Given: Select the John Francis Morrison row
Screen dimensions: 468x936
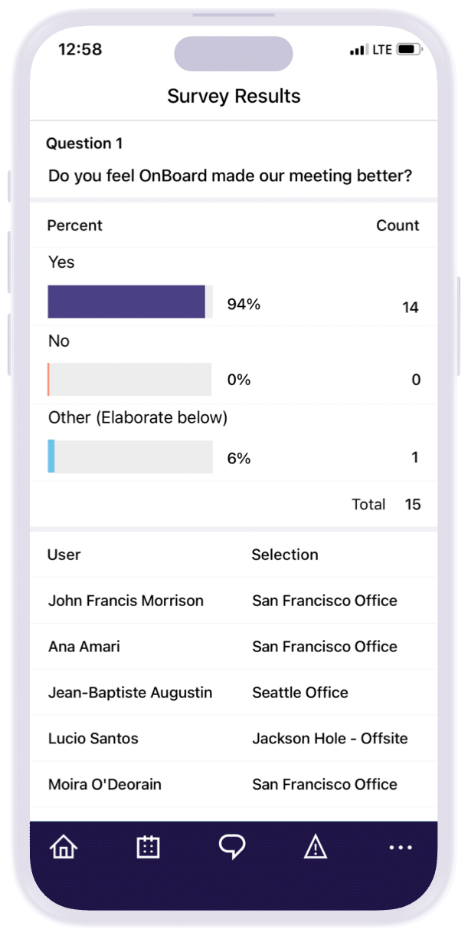Looking at the screenshot, I should tap(126, 601).
